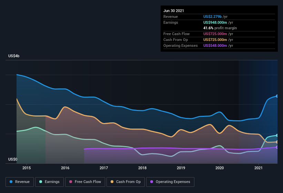283x193 pixels.
Task: Toggle the Operating Expenses legend button
Action: (x=170, y=182)
